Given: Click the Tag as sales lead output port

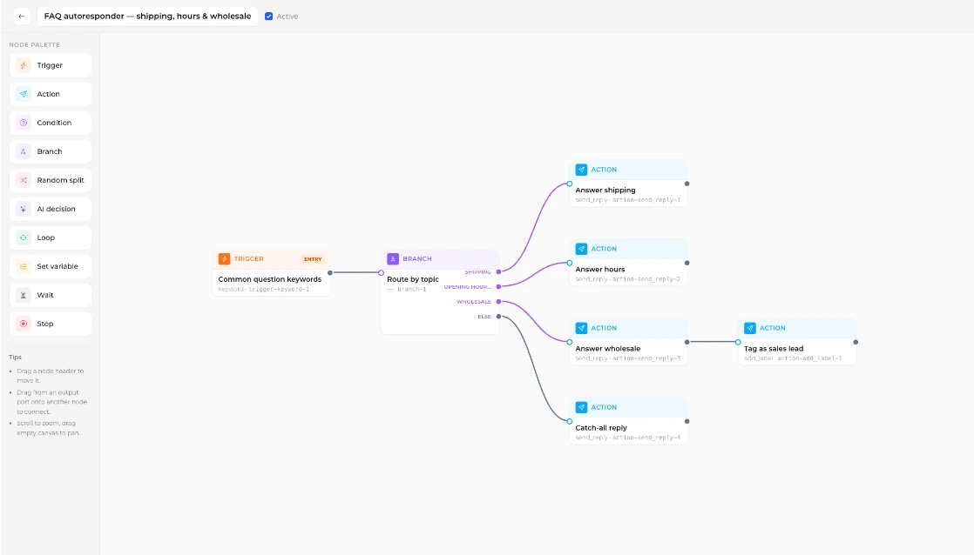Looking at the screenshot, I should [856, 342].
